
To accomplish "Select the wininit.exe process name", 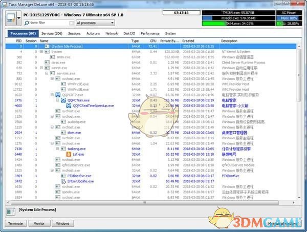I will click(59, 68).
